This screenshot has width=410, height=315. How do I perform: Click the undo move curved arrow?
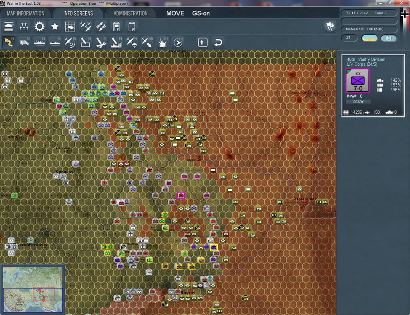pyautogui.click(x=218, y=42)
